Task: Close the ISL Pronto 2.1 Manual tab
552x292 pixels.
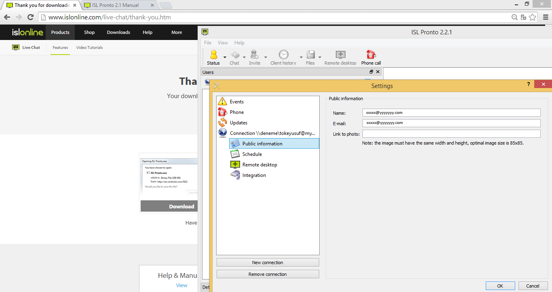Action: click(x=152, y=5)
